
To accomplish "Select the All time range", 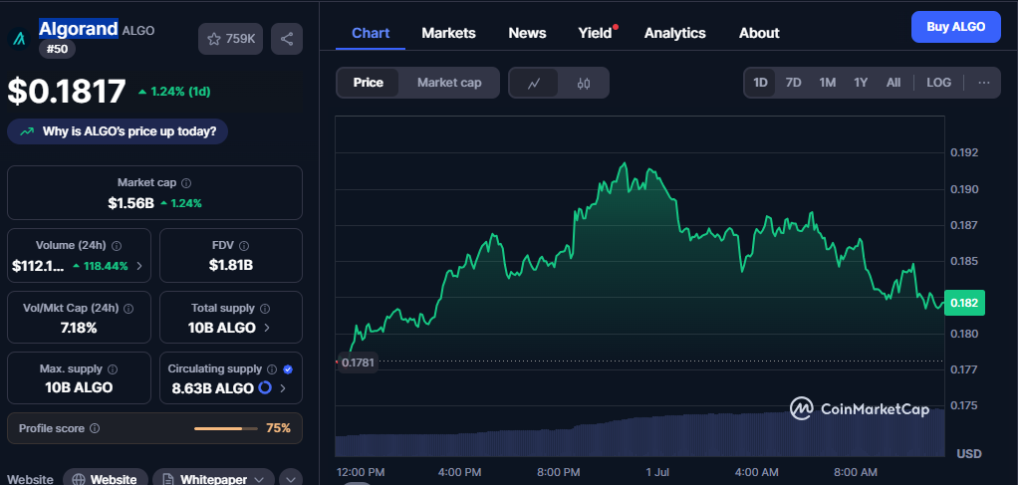I will [893, 83].
